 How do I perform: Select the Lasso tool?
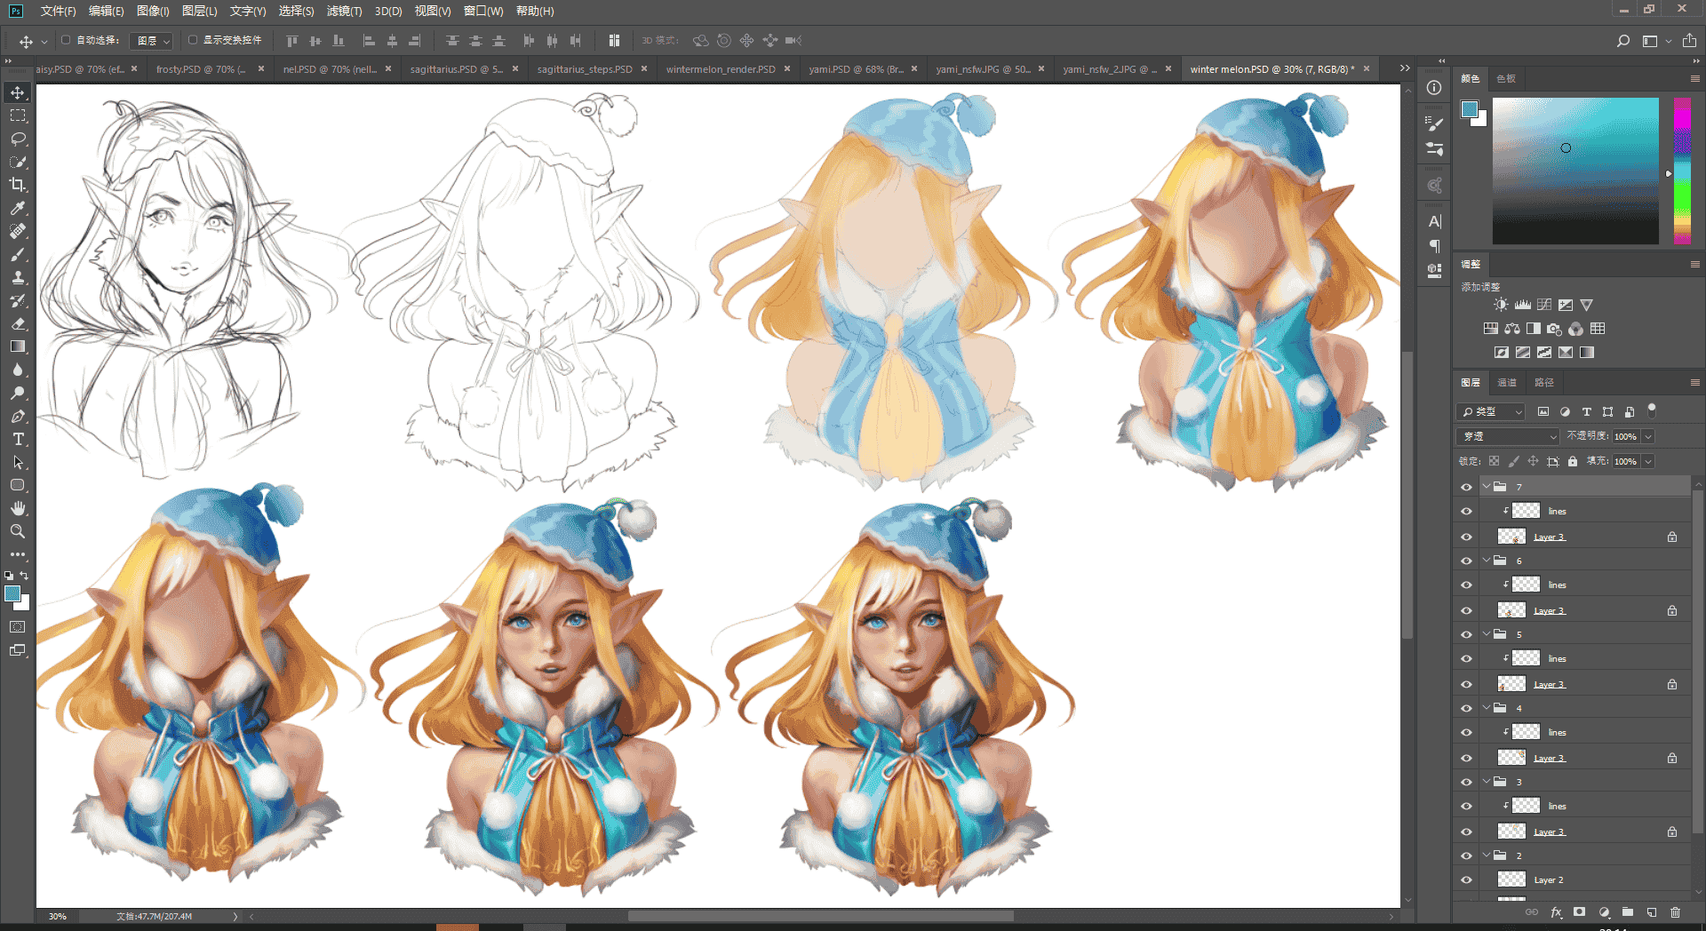pyautogui.click(x=18, y=139)
